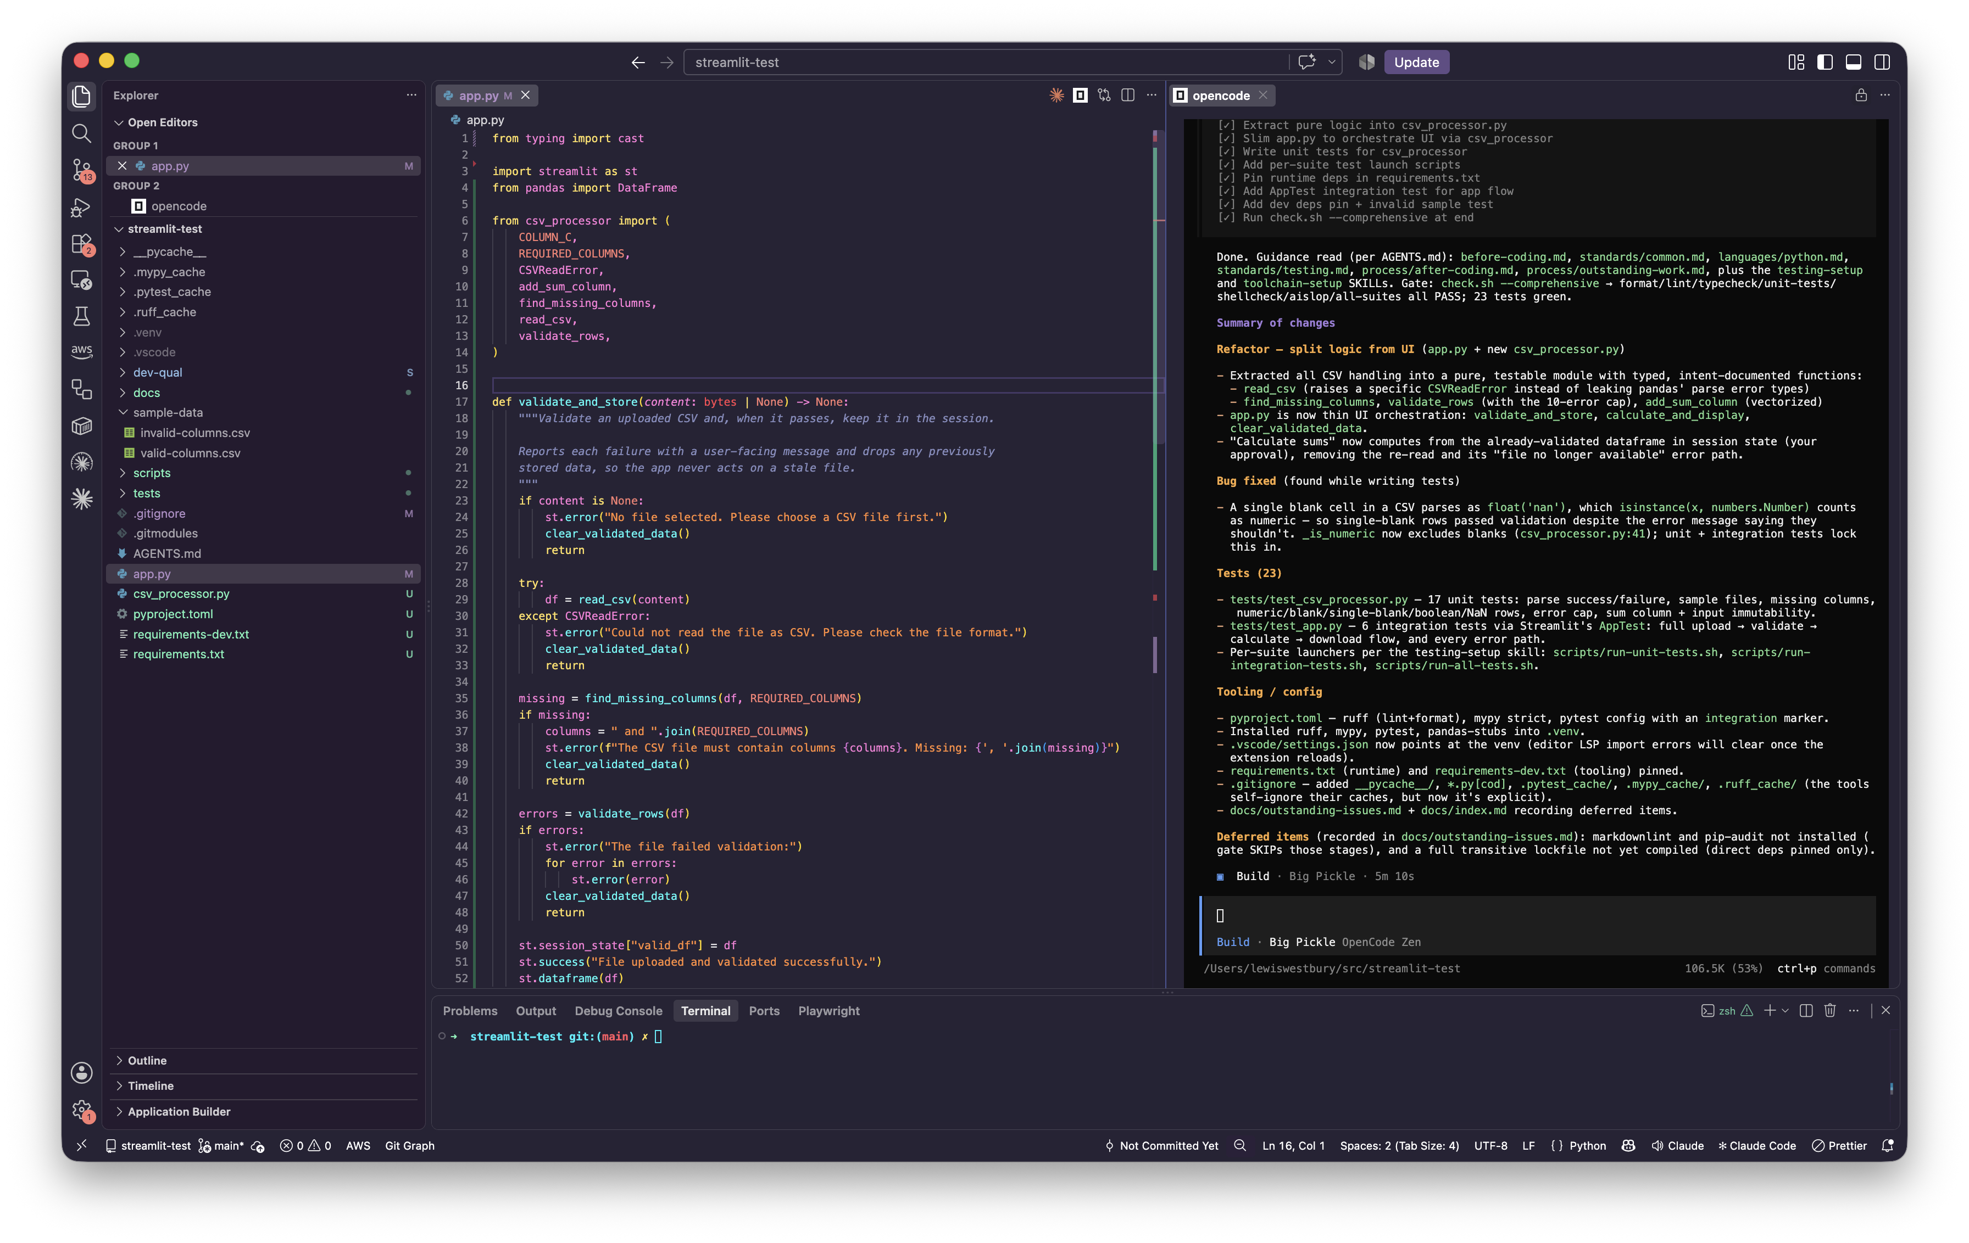Image resolution: width=1969 pixels, height=1243 pixels.
Task: Click the Claude Code status bar item
Action: 1756,1146
